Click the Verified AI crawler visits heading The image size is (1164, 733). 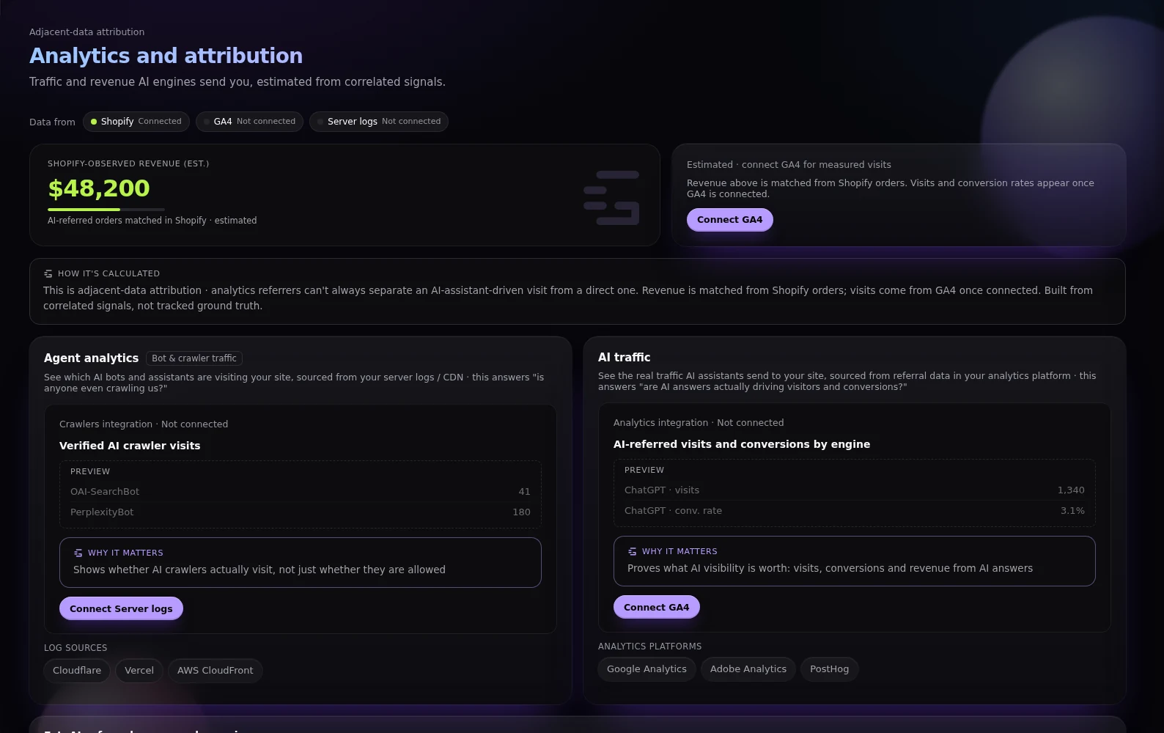point(130,446)
